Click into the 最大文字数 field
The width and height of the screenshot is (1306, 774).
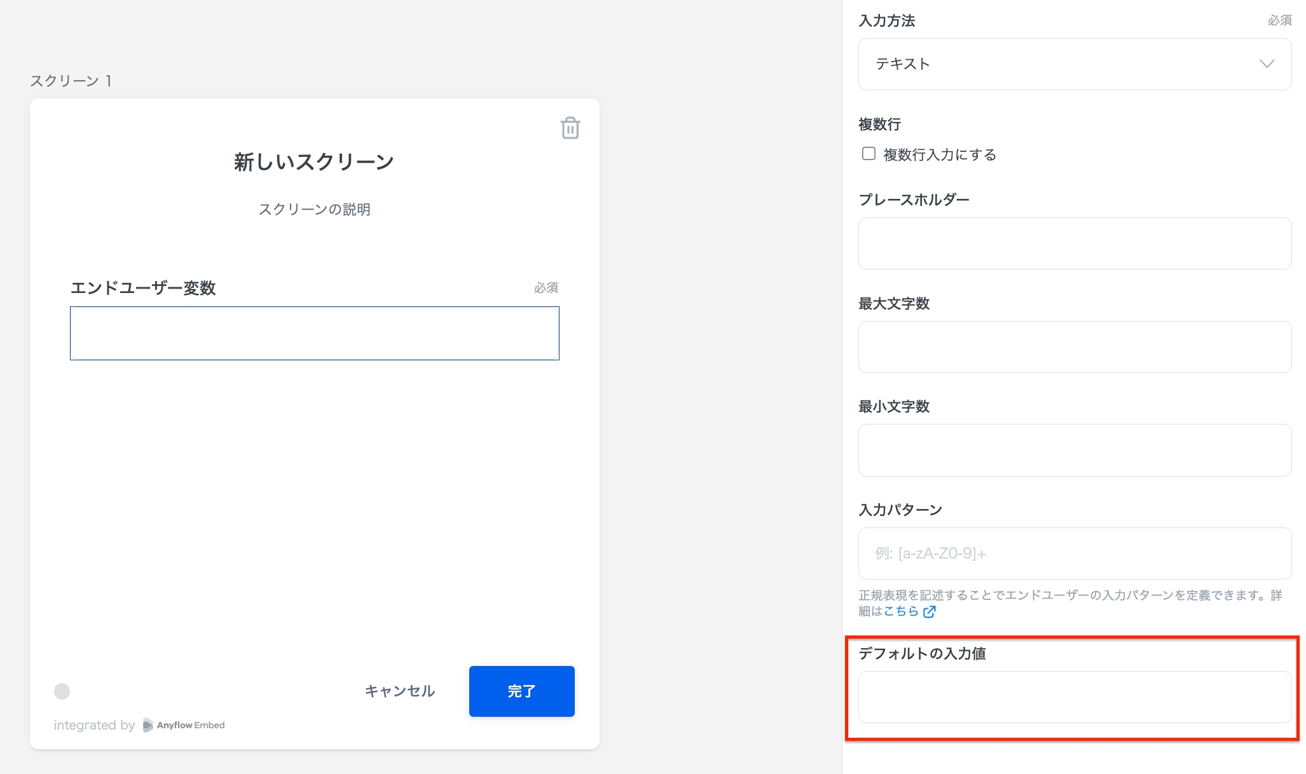(1074, 347)
